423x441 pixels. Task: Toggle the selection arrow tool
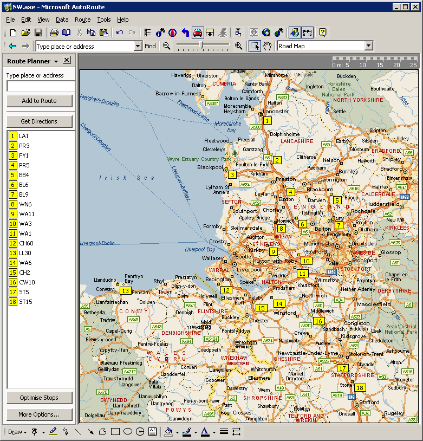[255, 46]
